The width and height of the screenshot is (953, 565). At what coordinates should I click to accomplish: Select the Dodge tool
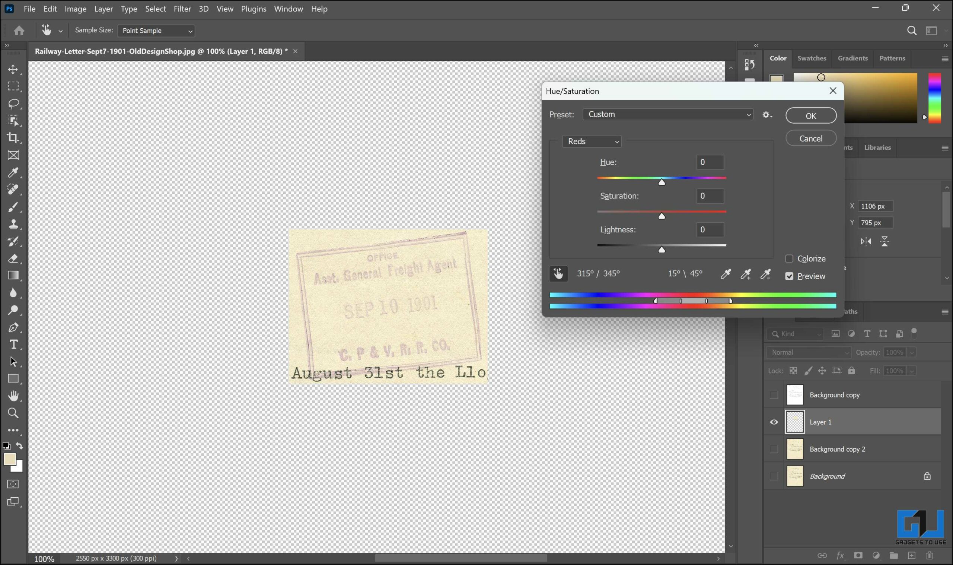pos(13,310)
